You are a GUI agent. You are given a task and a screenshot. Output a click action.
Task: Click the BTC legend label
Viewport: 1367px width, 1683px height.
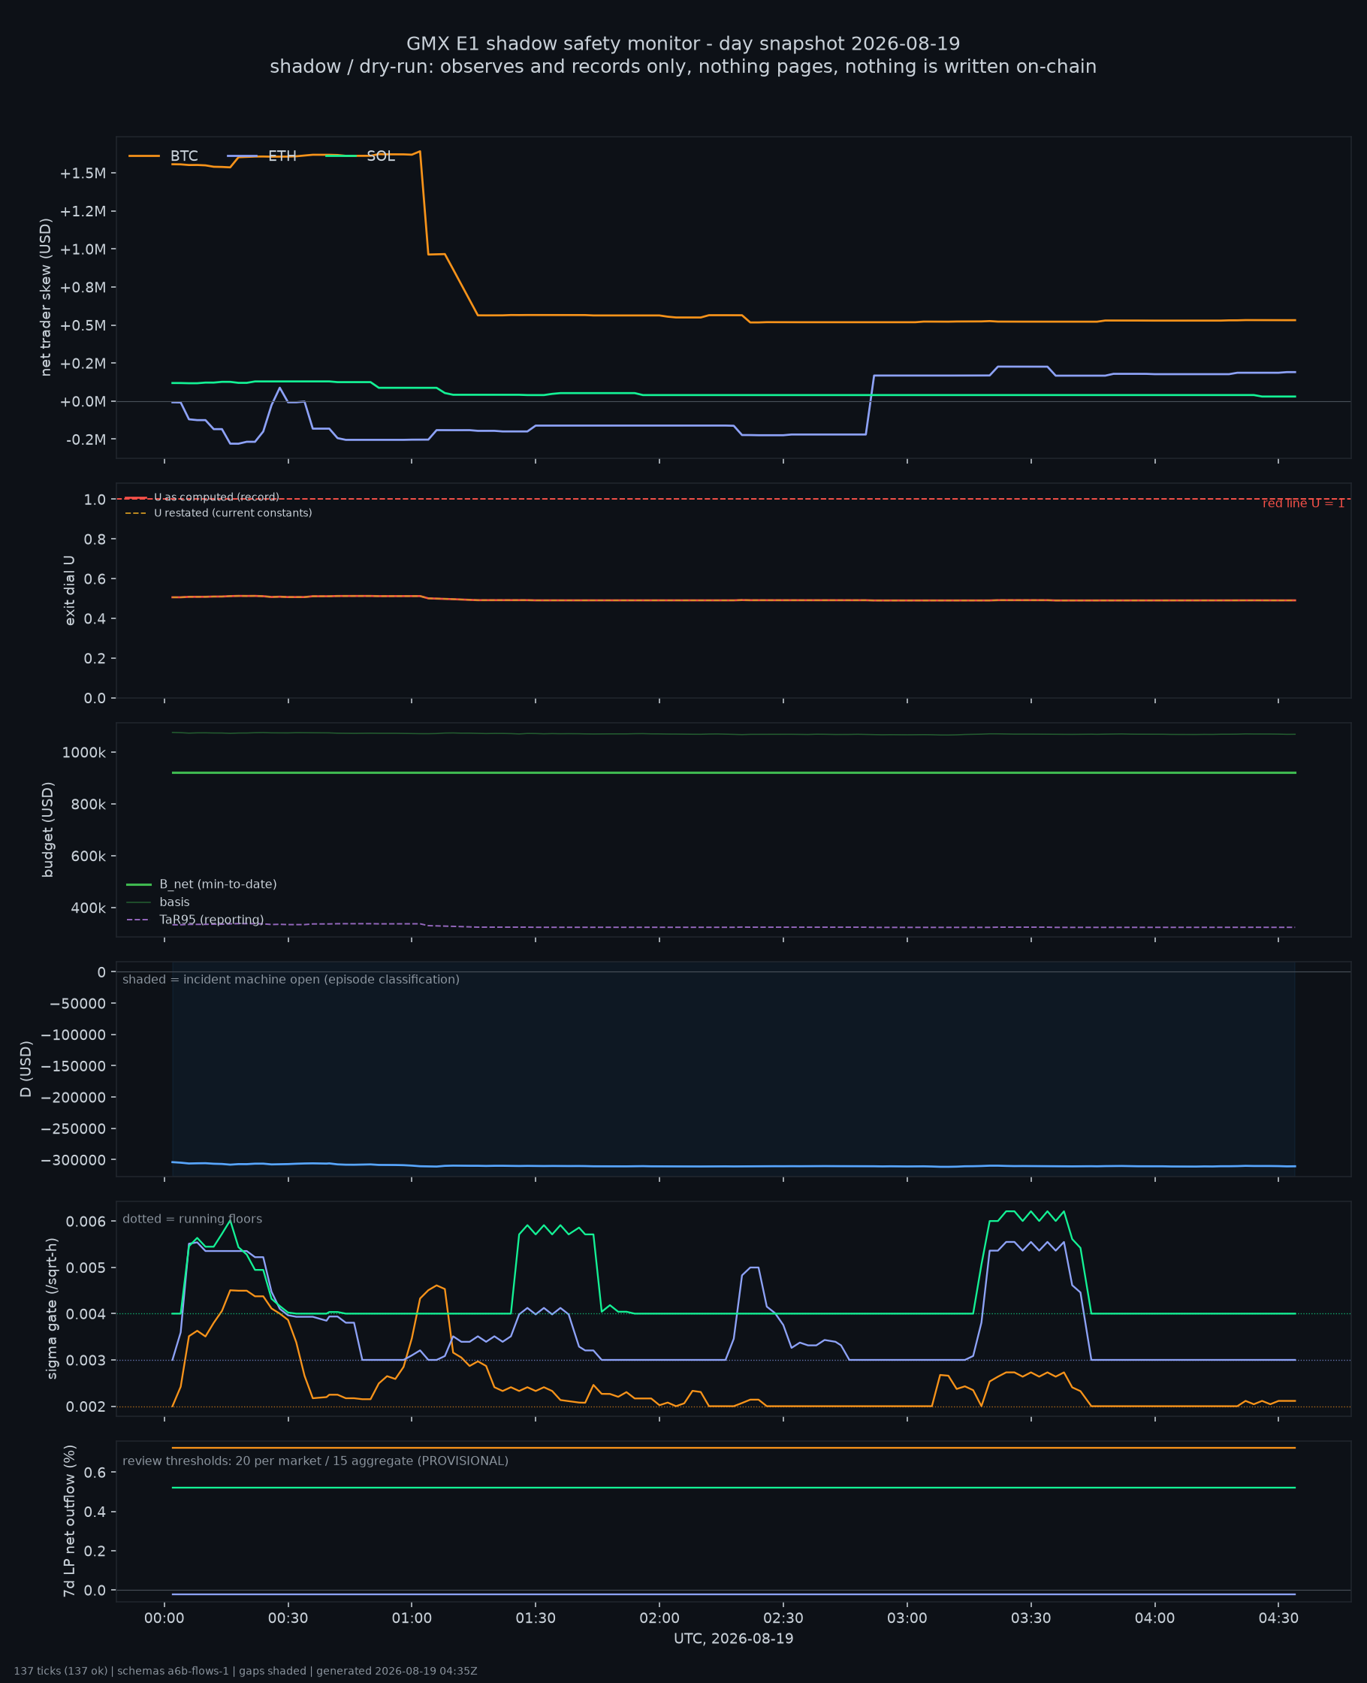[184, 156]
